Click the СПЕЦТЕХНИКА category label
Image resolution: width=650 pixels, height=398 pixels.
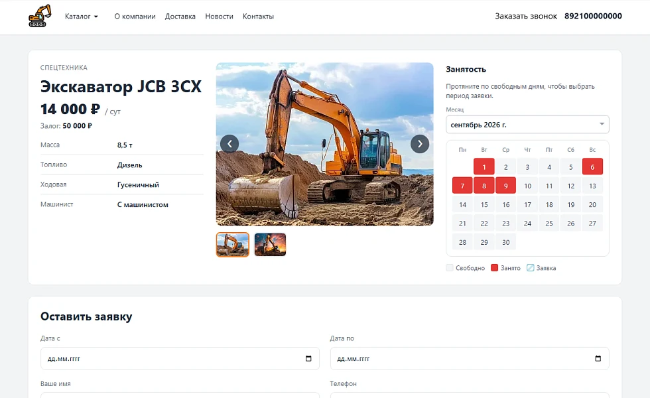64,68
